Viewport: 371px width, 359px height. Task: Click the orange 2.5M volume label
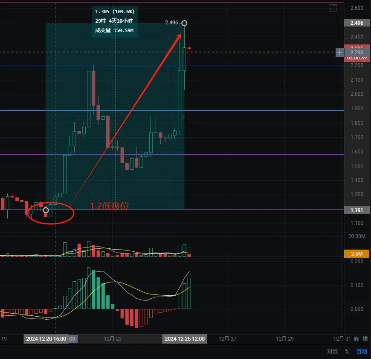[x=357, y=254]
